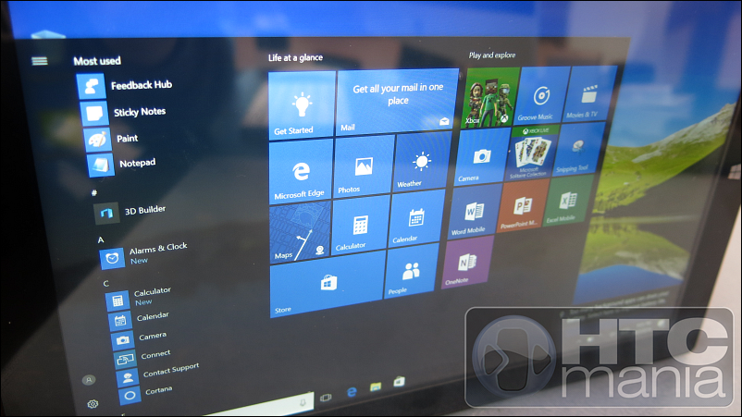Image resolution: width=742 pixels, height=417 pixels.
Task: Launch Edge from the taskbar
Action: [x=352, y=392]
